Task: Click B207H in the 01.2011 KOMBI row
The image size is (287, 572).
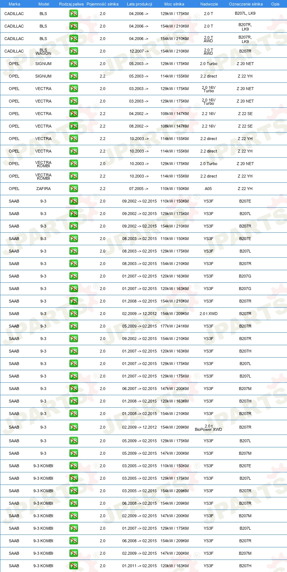Action: 245,566
